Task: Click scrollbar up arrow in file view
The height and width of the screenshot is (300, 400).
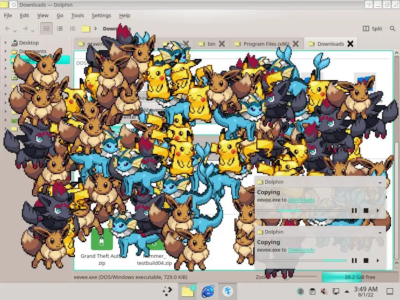Action: [396, 53]
